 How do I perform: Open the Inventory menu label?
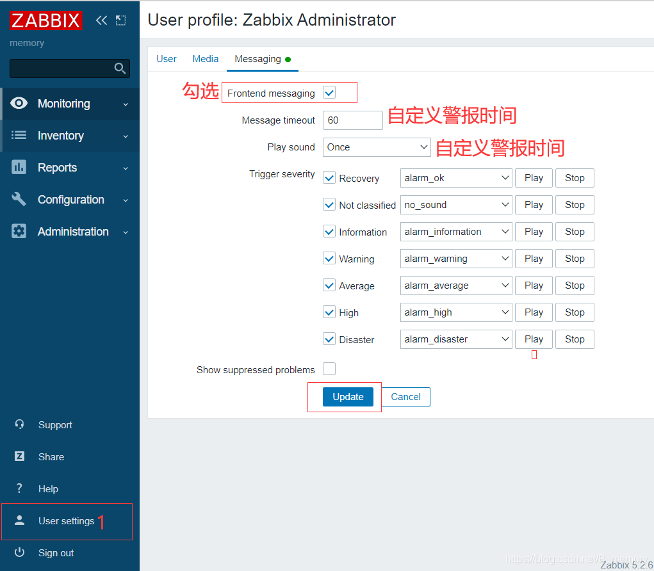pyautogui.click(x=61, y=136)
